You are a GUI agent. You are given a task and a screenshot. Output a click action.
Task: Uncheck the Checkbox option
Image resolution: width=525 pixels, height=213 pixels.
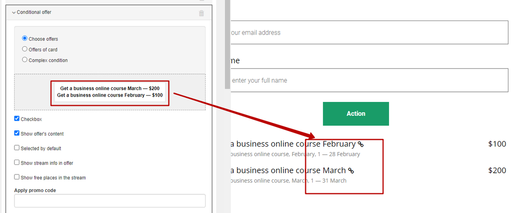pyautogui.click(x=17, y=119)
